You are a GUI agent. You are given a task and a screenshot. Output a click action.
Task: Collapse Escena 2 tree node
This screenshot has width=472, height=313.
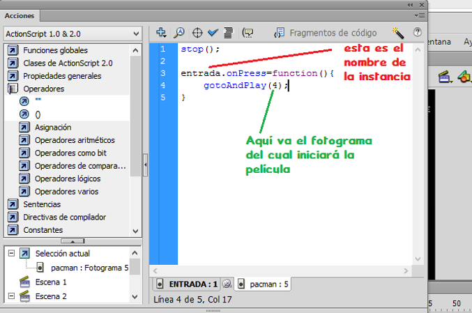[x=11, y=296]
